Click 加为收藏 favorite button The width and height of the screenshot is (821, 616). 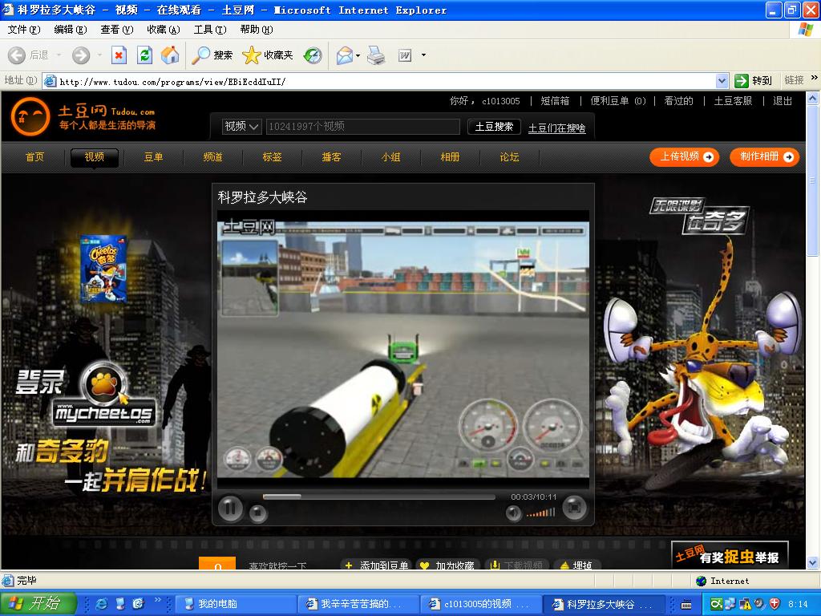[x=447, y=565]
